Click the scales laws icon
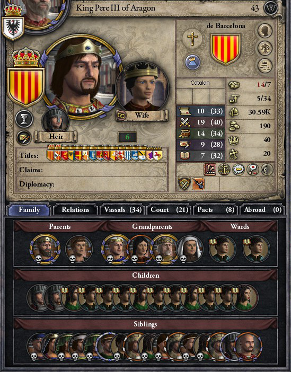 224,170
